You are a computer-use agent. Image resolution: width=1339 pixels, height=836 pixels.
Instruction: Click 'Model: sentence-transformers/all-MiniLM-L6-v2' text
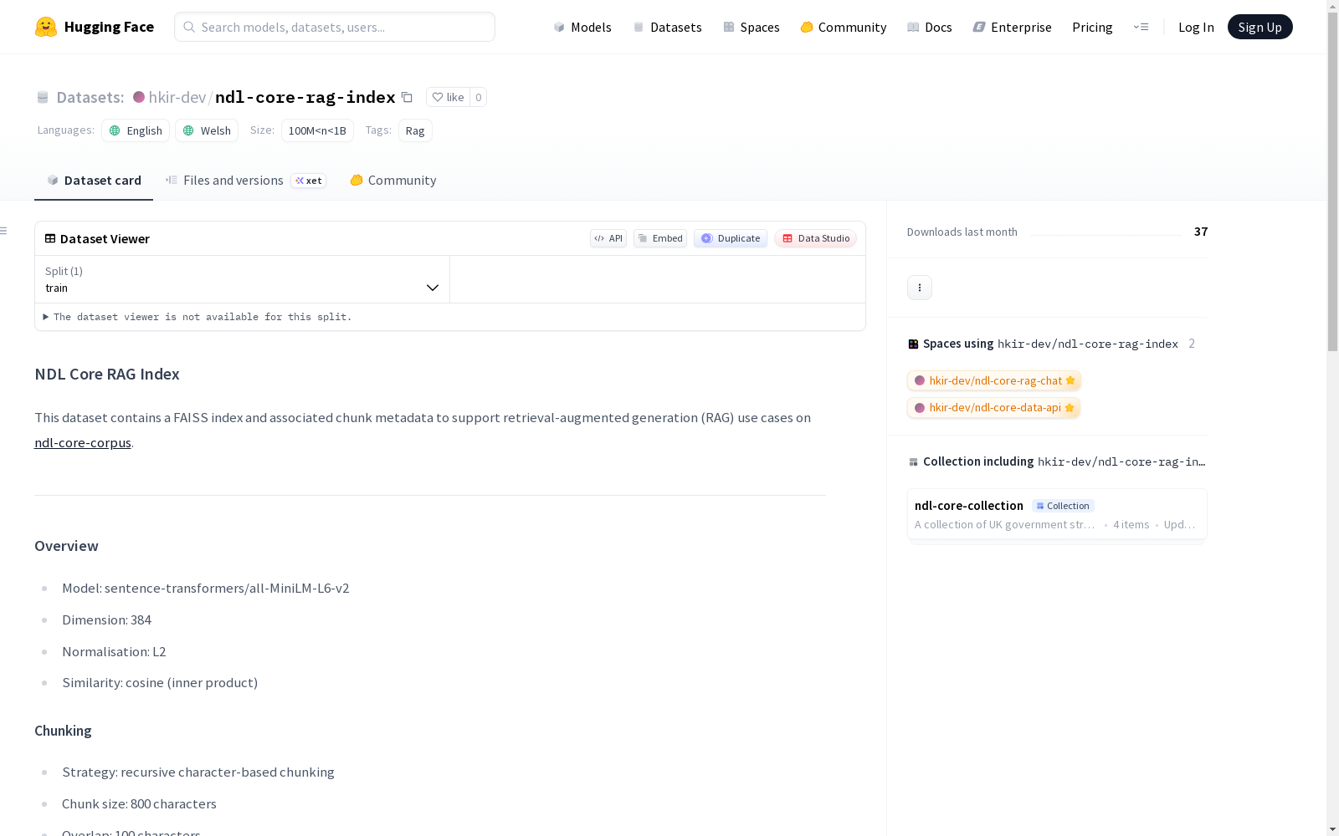point(205,589)
